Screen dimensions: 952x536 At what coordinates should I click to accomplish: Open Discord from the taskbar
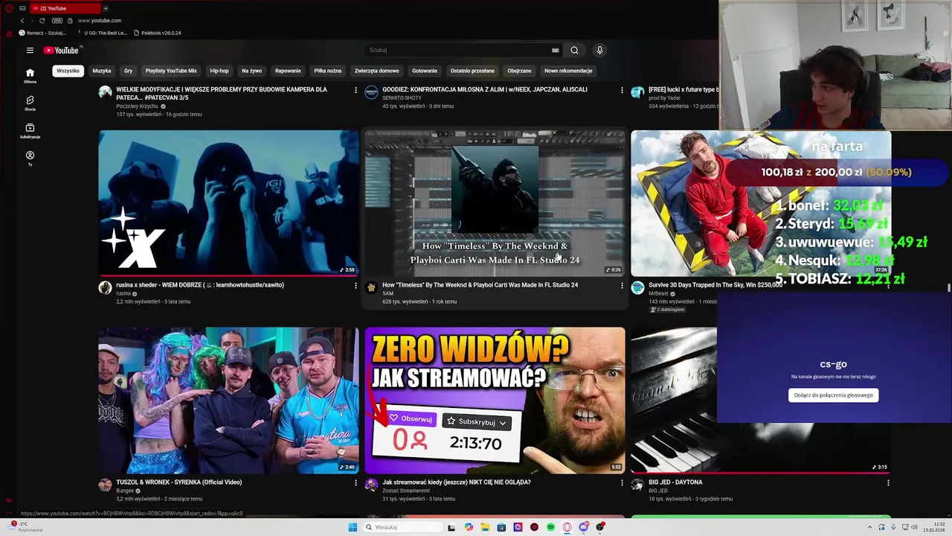[x=583, y=527]
